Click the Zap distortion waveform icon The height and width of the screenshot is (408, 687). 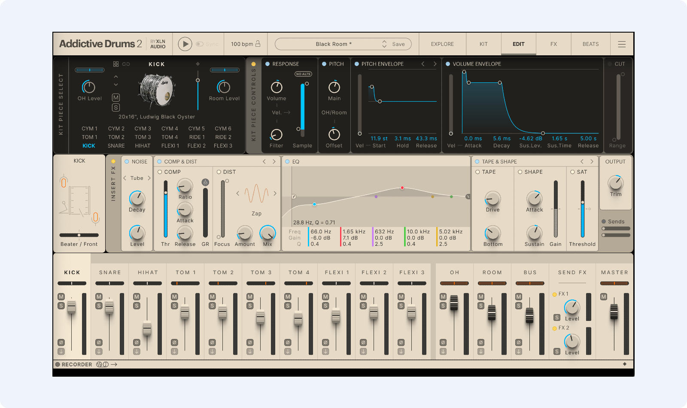click(256, 193)
